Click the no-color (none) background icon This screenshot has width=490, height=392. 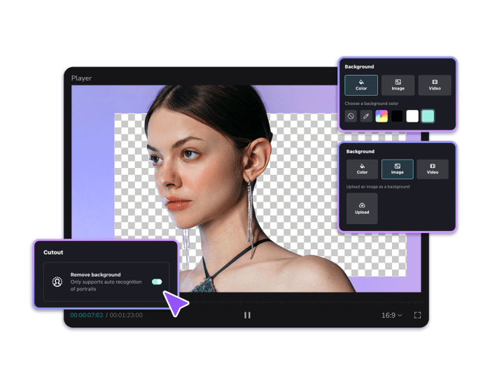pos(351,116)
